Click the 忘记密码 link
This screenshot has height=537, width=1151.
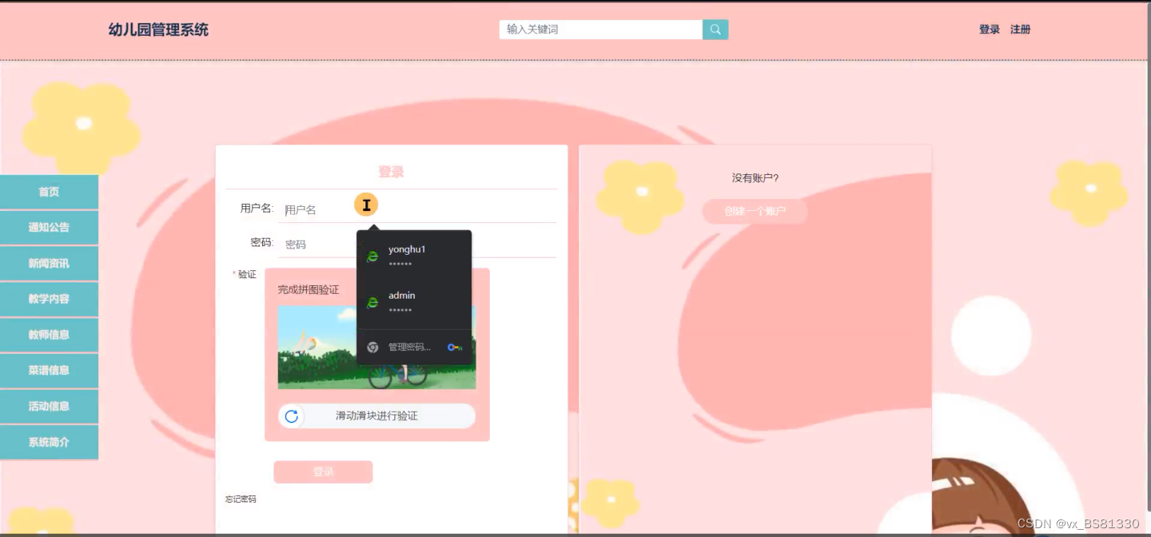241,499
